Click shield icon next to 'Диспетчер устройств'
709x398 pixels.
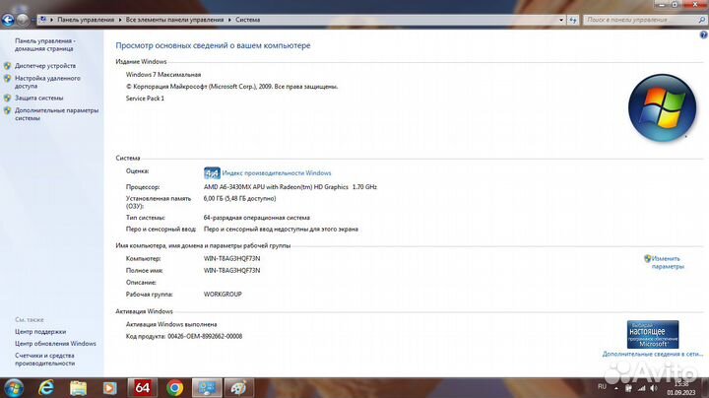[x=7, y=66]
